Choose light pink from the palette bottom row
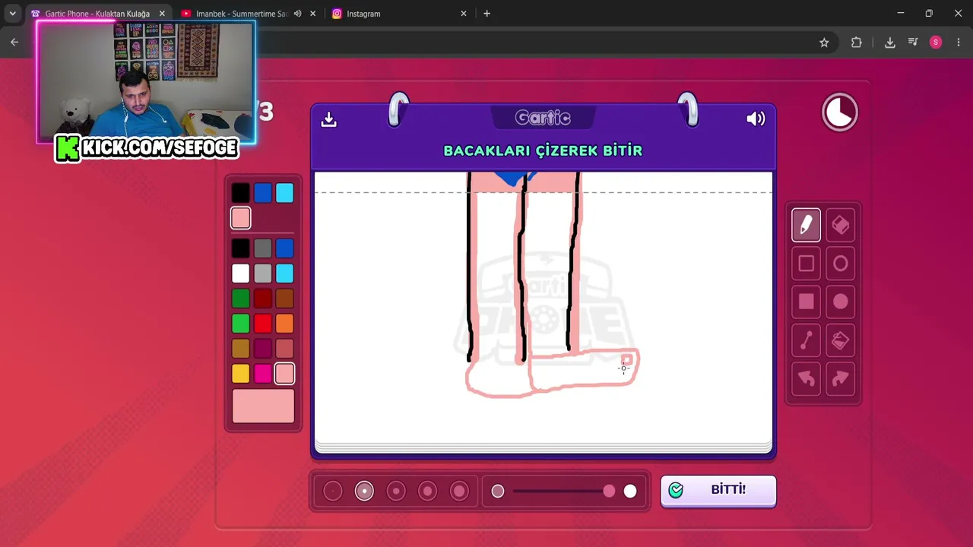This screenshot has height=547, width=973. coord(284,373)
